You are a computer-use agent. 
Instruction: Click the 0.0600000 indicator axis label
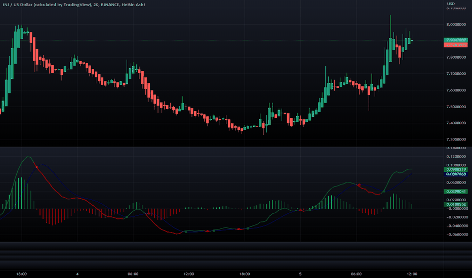pyautogui.click(x=456, y=182)
